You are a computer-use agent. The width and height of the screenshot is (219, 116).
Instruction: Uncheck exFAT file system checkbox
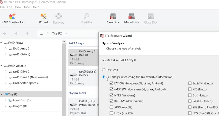pyautogui.click(x=111, y=89)
